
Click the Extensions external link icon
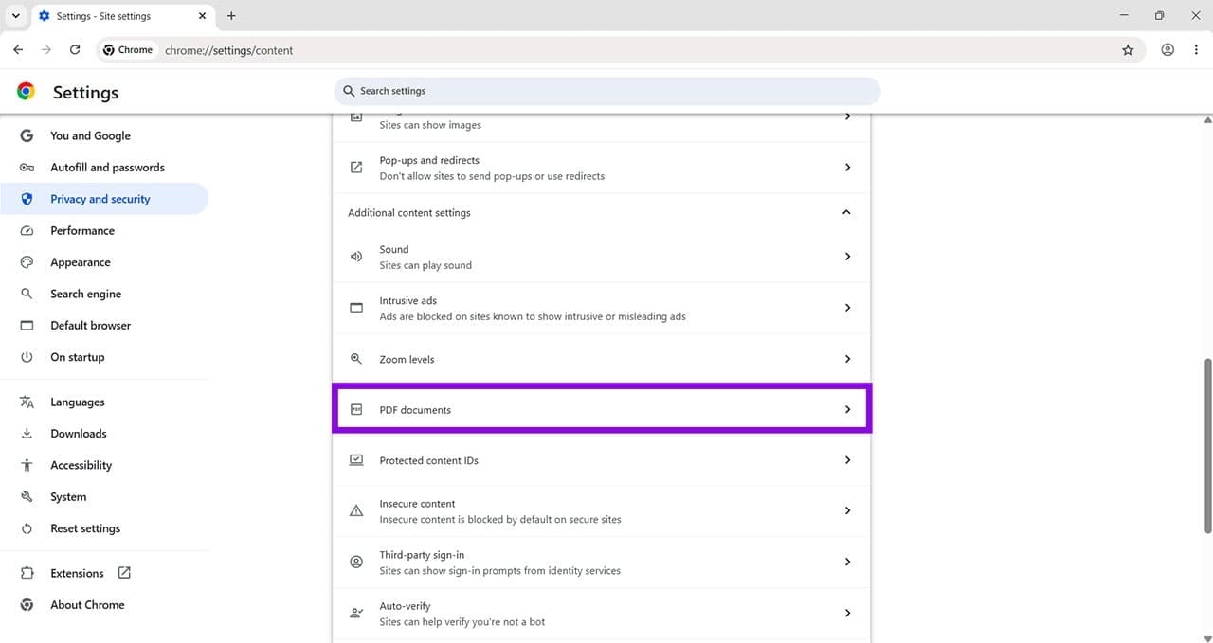click(124, 573)
